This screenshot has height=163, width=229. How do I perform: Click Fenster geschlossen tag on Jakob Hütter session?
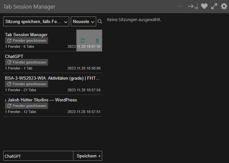26,106
